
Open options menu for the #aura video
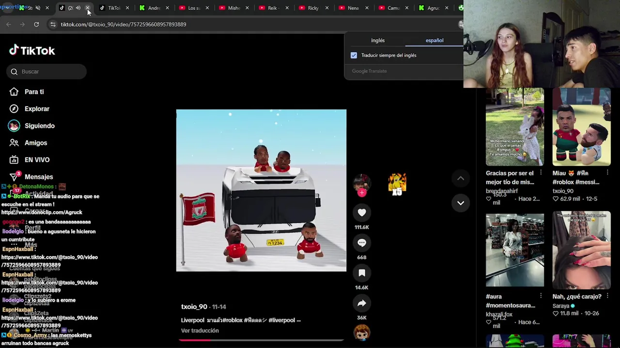(541, 296)
